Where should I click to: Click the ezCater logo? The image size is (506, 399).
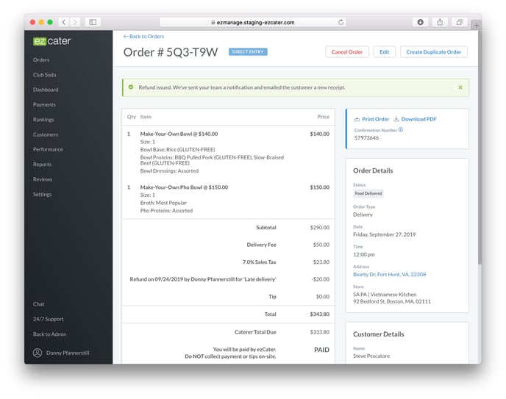pyautogui.click(x=51, y=41)
